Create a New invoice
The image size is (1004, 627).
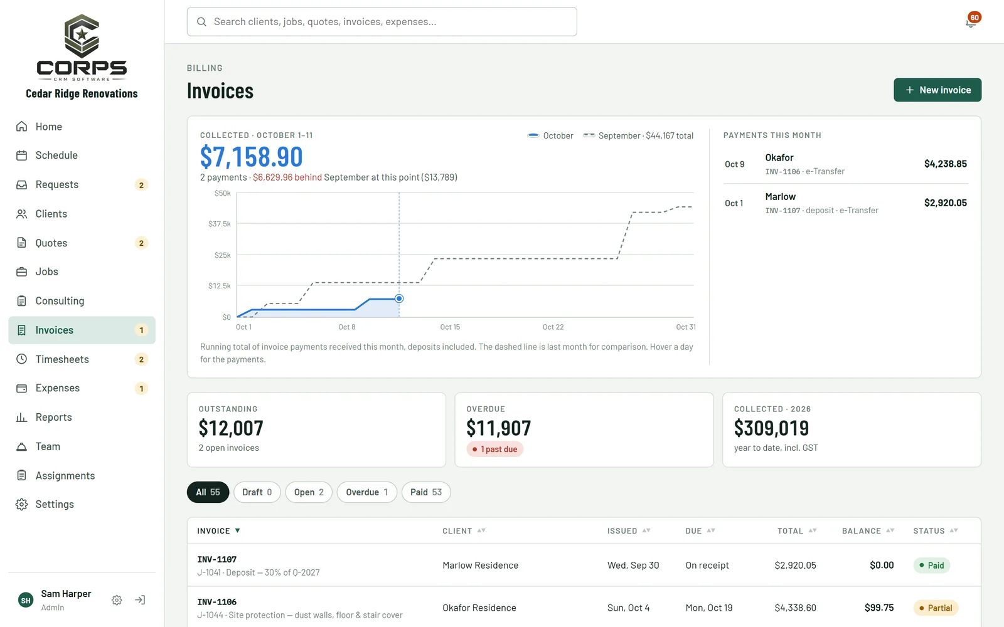tap(937, 90)
